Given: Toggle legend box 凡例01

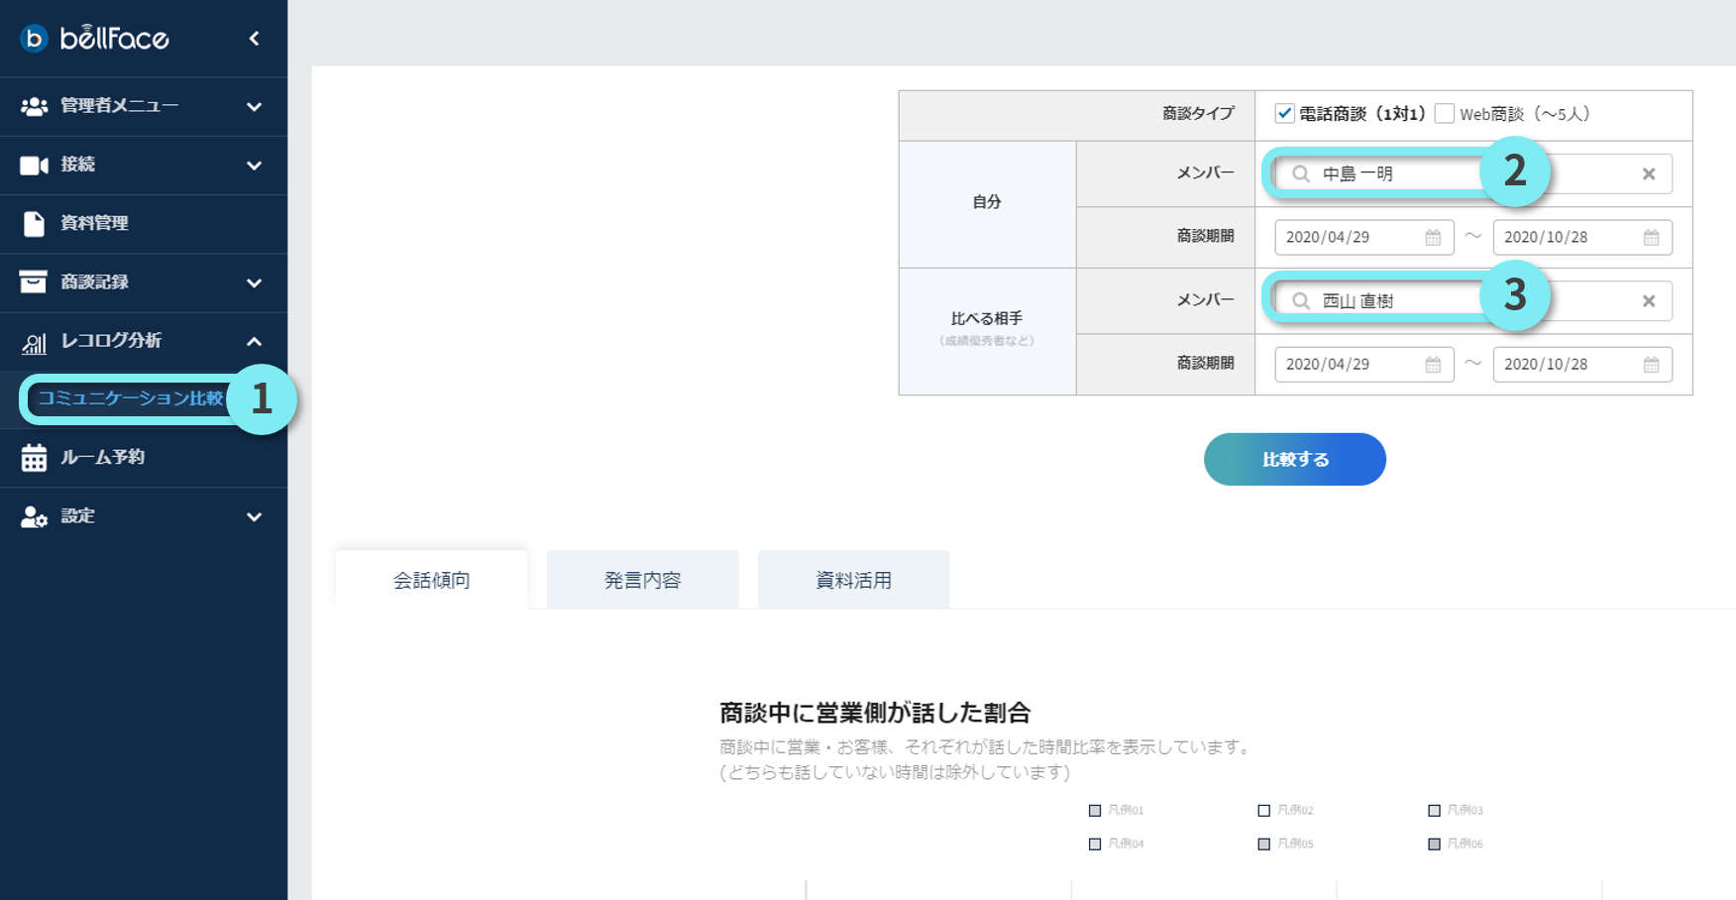Looking at the screenshot, I should click(1095, 811).
